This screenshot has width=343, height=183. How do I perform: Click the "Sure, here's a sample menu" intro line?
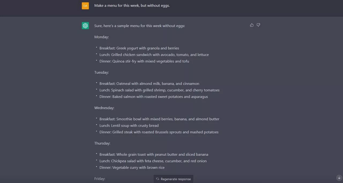[139, 26]
